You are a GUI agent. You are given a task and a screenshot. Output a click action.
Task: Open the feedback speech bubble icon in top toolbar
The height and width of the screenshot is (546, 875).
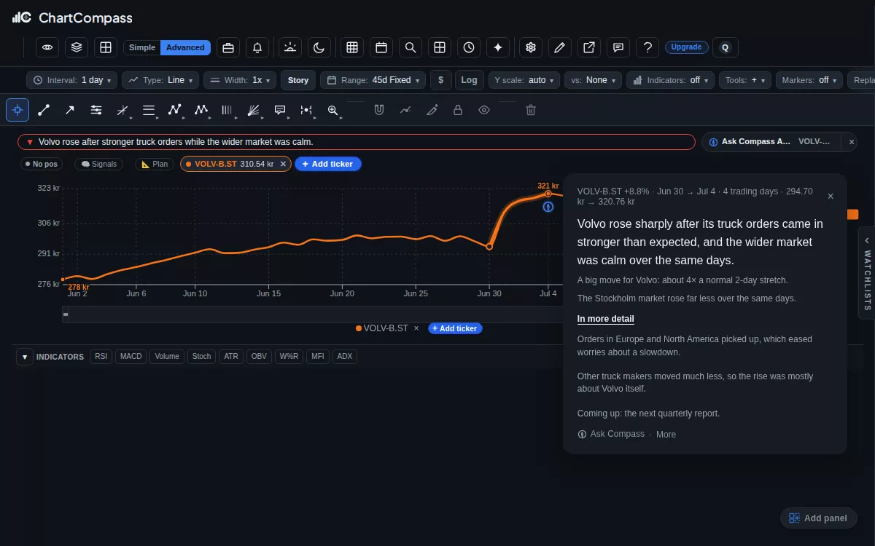click(618, 47)
